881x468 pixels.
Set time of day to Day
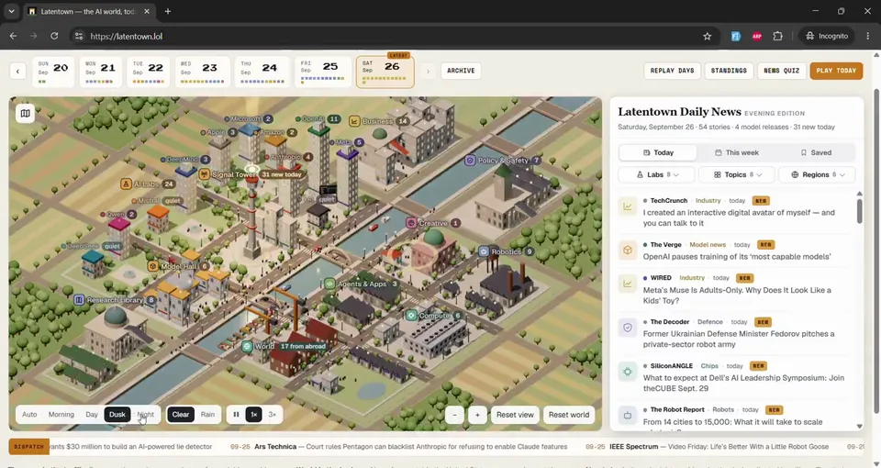click(92, 415)
